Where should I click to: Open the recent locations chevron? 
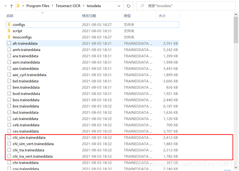[6, 6]
